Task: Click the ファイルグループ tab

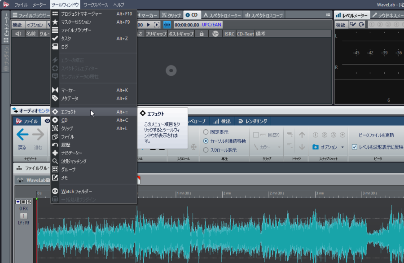Action: tap(32, 168)
